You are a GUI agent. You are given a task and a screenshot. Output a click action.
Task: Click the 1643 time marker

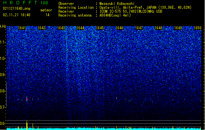coord(61,28)
